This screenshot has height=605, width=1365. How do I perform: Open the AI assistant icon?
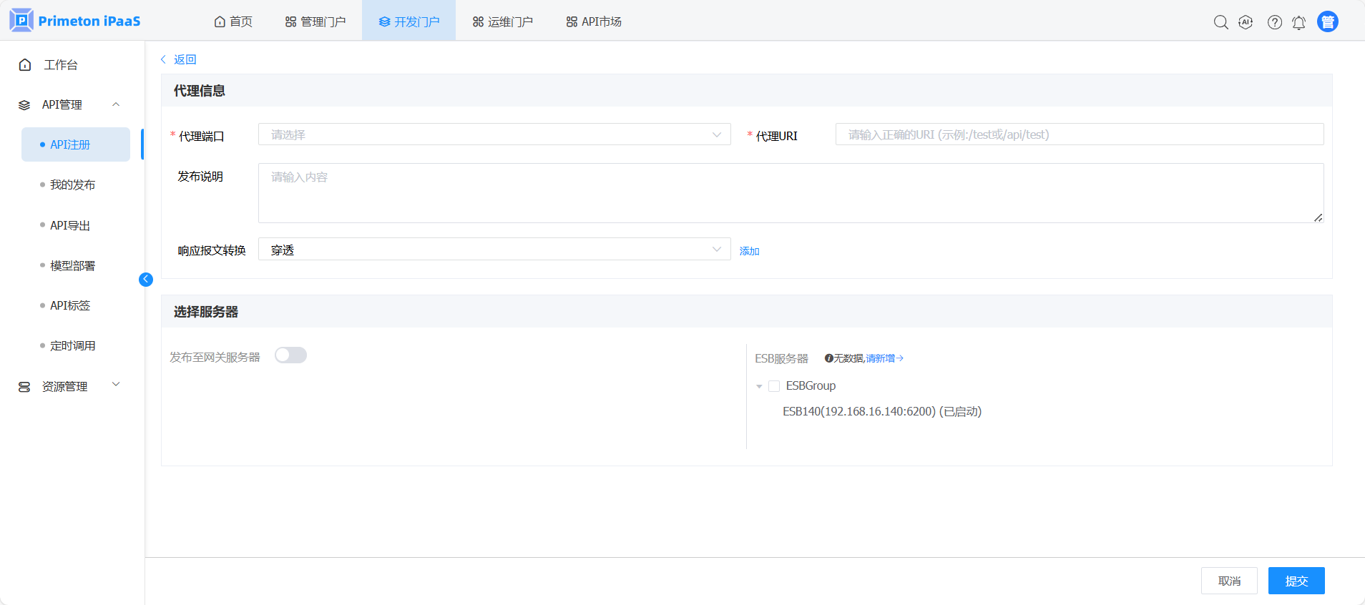(x=1246, y=22)
